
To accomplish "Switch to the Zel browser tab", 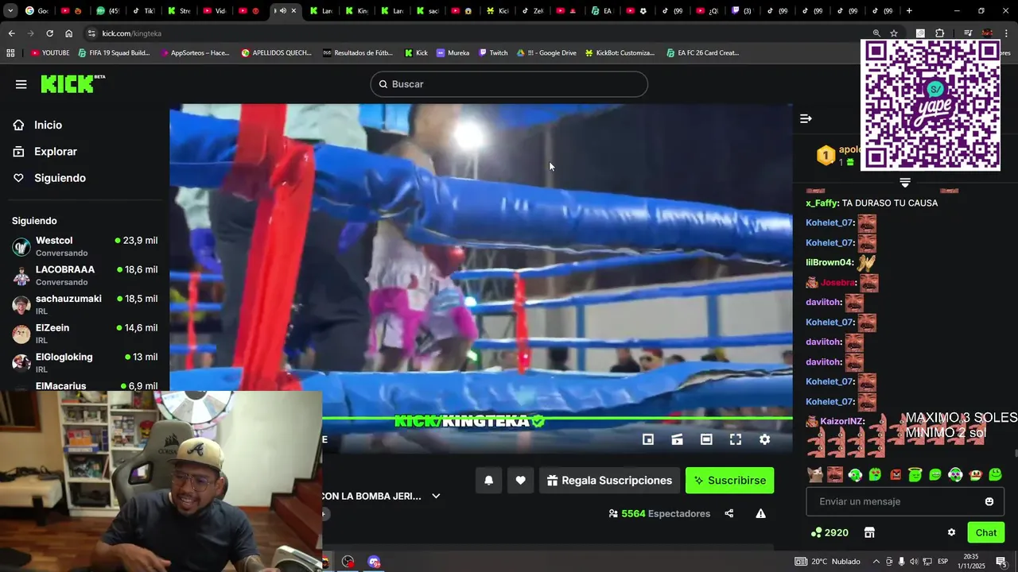I will [x=532, y=11].
